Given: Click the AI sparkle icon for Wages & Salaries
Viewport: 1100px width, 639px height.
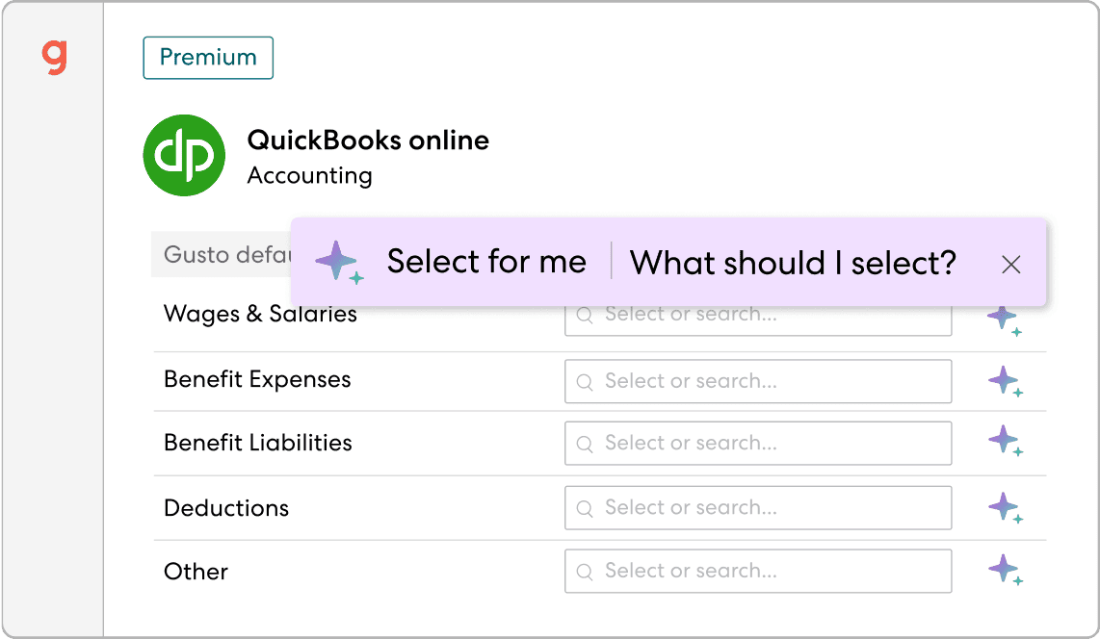Looking at the screenshot, I should tap(1005, 320).
